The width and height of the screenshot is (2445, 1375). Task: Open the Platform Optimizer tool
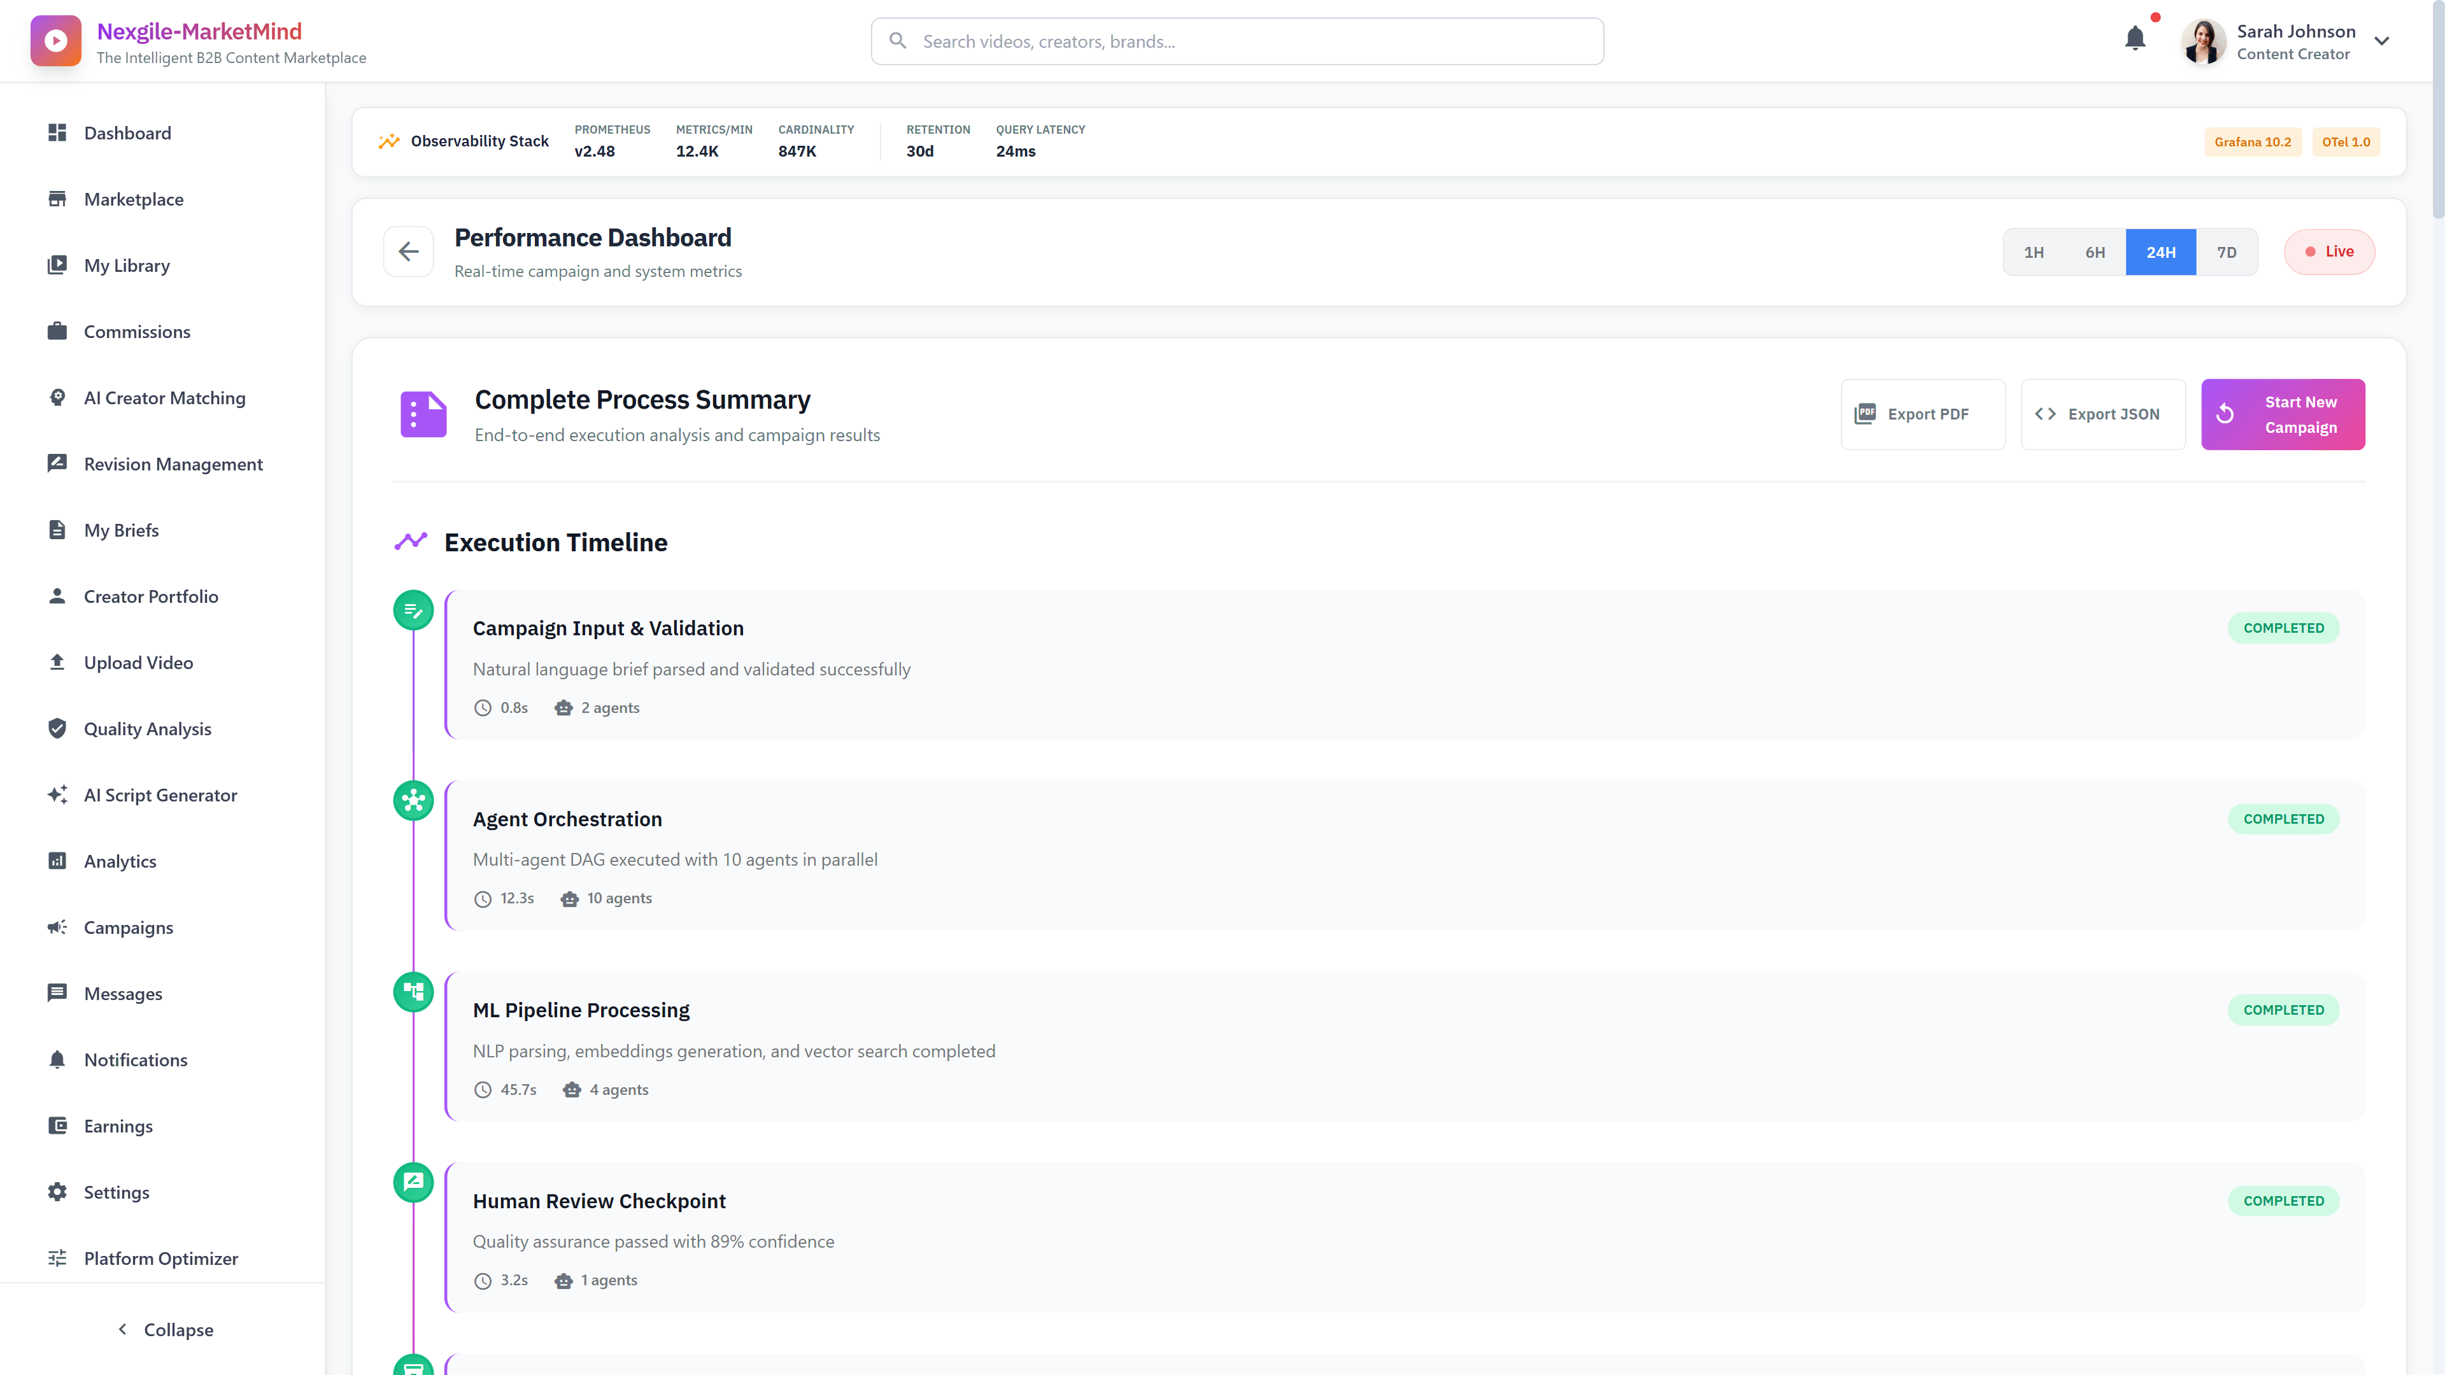coord(160,1257)
